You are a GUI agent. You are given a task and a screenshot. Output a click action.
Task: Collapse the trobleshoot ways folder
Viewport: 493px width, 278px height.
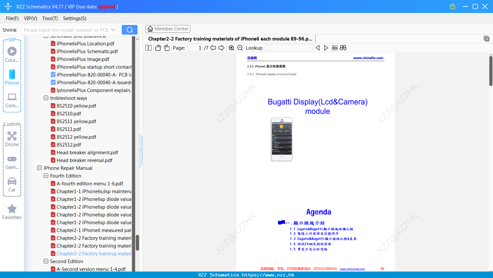[x=46, y=98]
